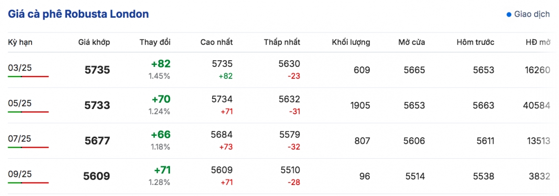Click the 5609 matched price for 09/25
Screen dimensions: 559x196
click(97, 176)
